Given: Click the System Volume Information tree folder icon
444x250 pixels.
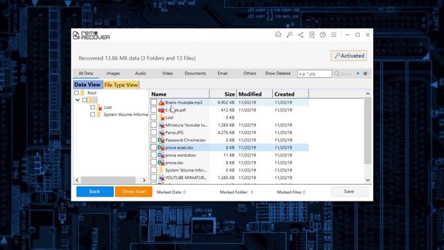Looking at the screenshot, I should [x=99, y=115].
